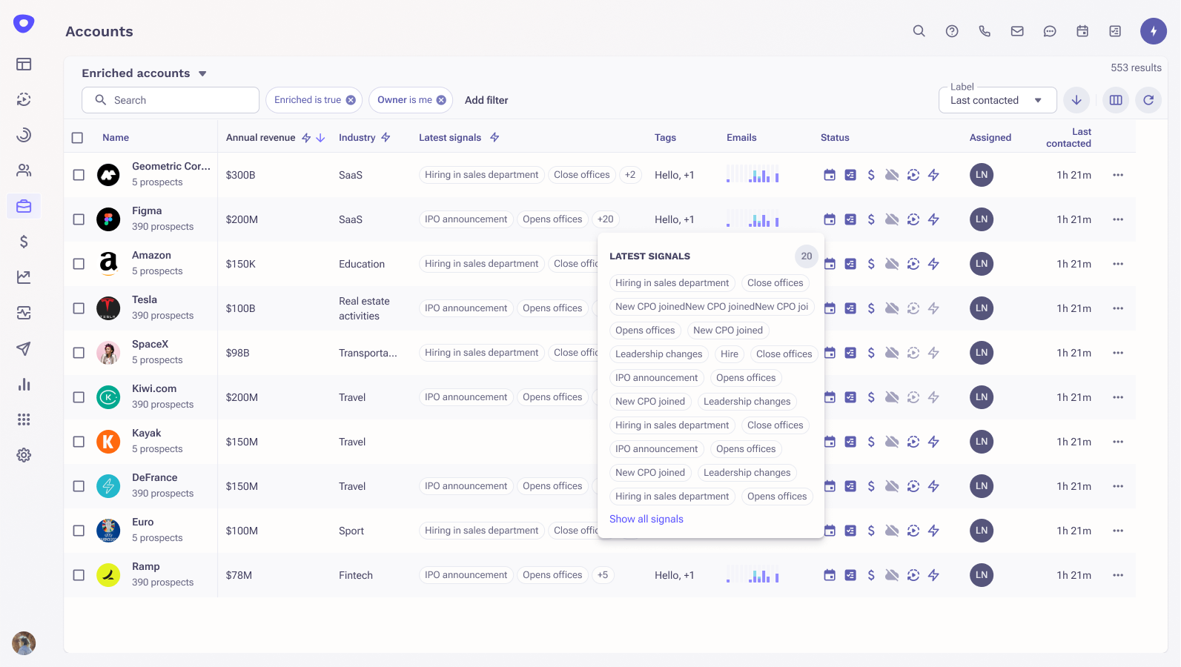This screenshot has width=1181, height=667.
Task: Click the Latest signals column header
Action: tap(450, 138)
